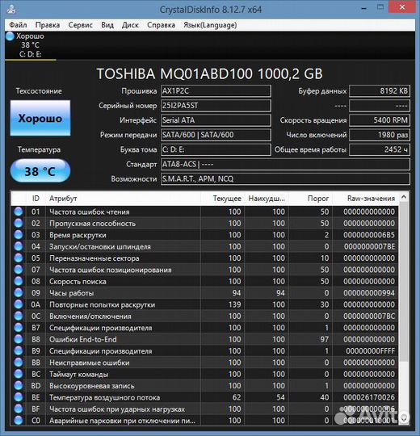Click the status orb for attribute BD
Image resolution: width=420 pixels, height=436 pixels.
(19, 386)
